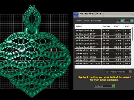
Task: Click the 17.38 DWT value
Action: 118,63
